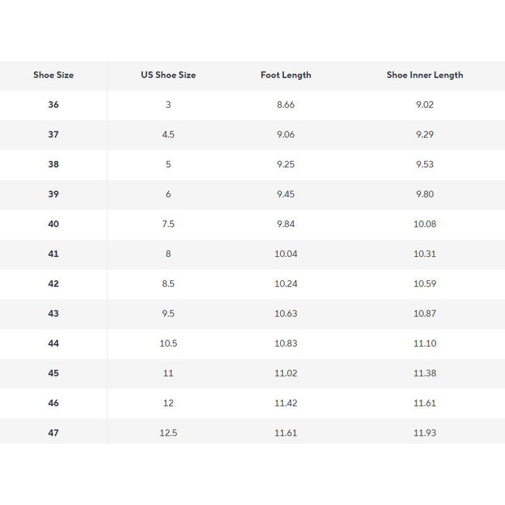Screen dimensions: 505x505
Task: Select shoe size 39 row label
Action: tap(54, 194)
